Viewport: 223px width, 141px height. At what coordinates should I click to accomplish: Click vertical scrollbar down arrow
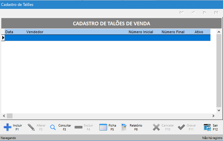pos(219,110)
